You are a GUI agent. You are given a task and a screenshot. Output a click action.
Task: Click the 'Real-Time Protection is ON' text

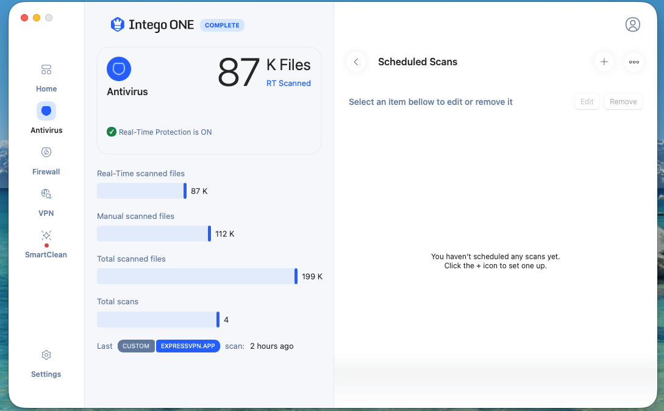(x=165, y=132)
